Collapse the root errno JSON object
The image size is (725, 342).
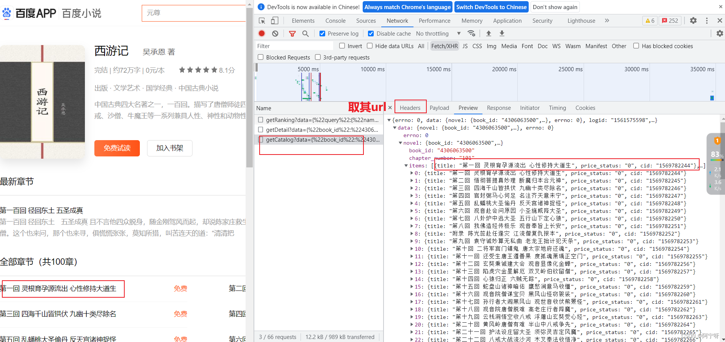click(x=389, y=120)
